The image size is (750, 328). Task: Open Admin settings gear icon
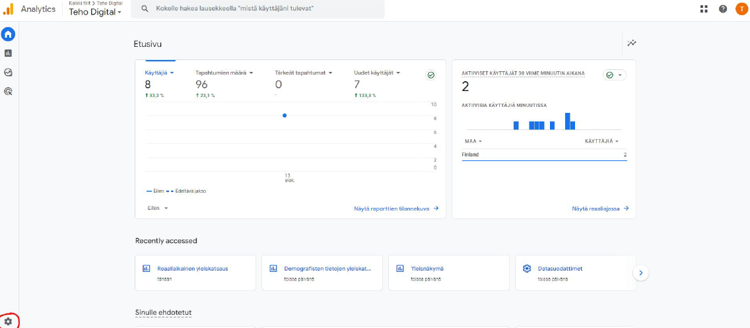click(x=8, y=321)
